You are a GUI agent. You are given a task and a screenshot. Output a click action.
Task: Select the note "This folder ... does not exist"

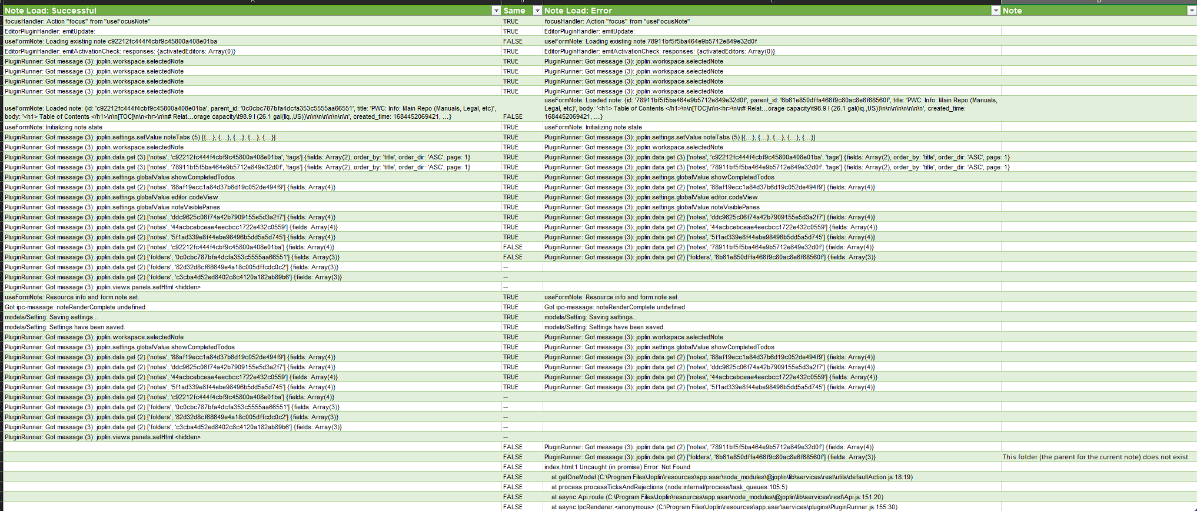pos(1099,457)
